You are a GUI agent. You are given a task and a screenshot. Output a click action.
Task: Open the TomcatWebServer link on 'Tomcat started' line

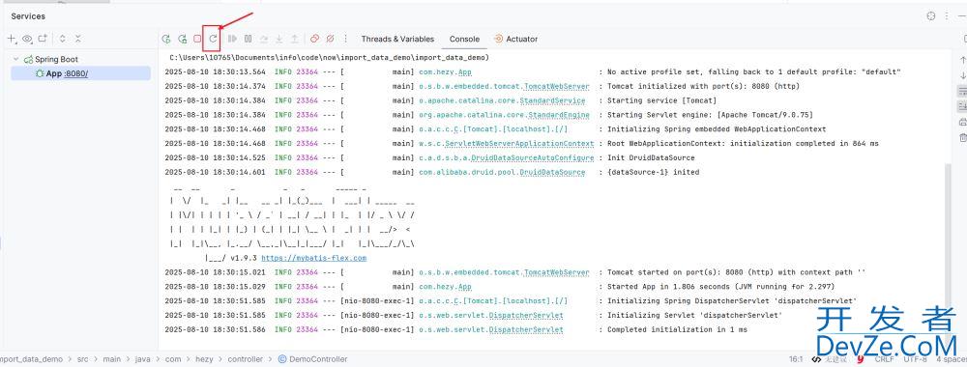click(556, 272)
